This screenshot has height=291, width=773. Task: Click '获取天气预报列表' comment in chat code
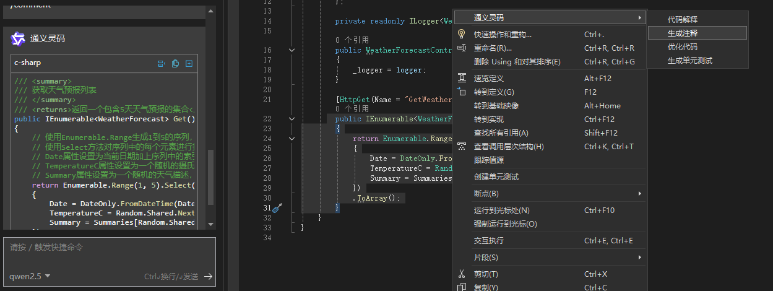pos(64,90)
